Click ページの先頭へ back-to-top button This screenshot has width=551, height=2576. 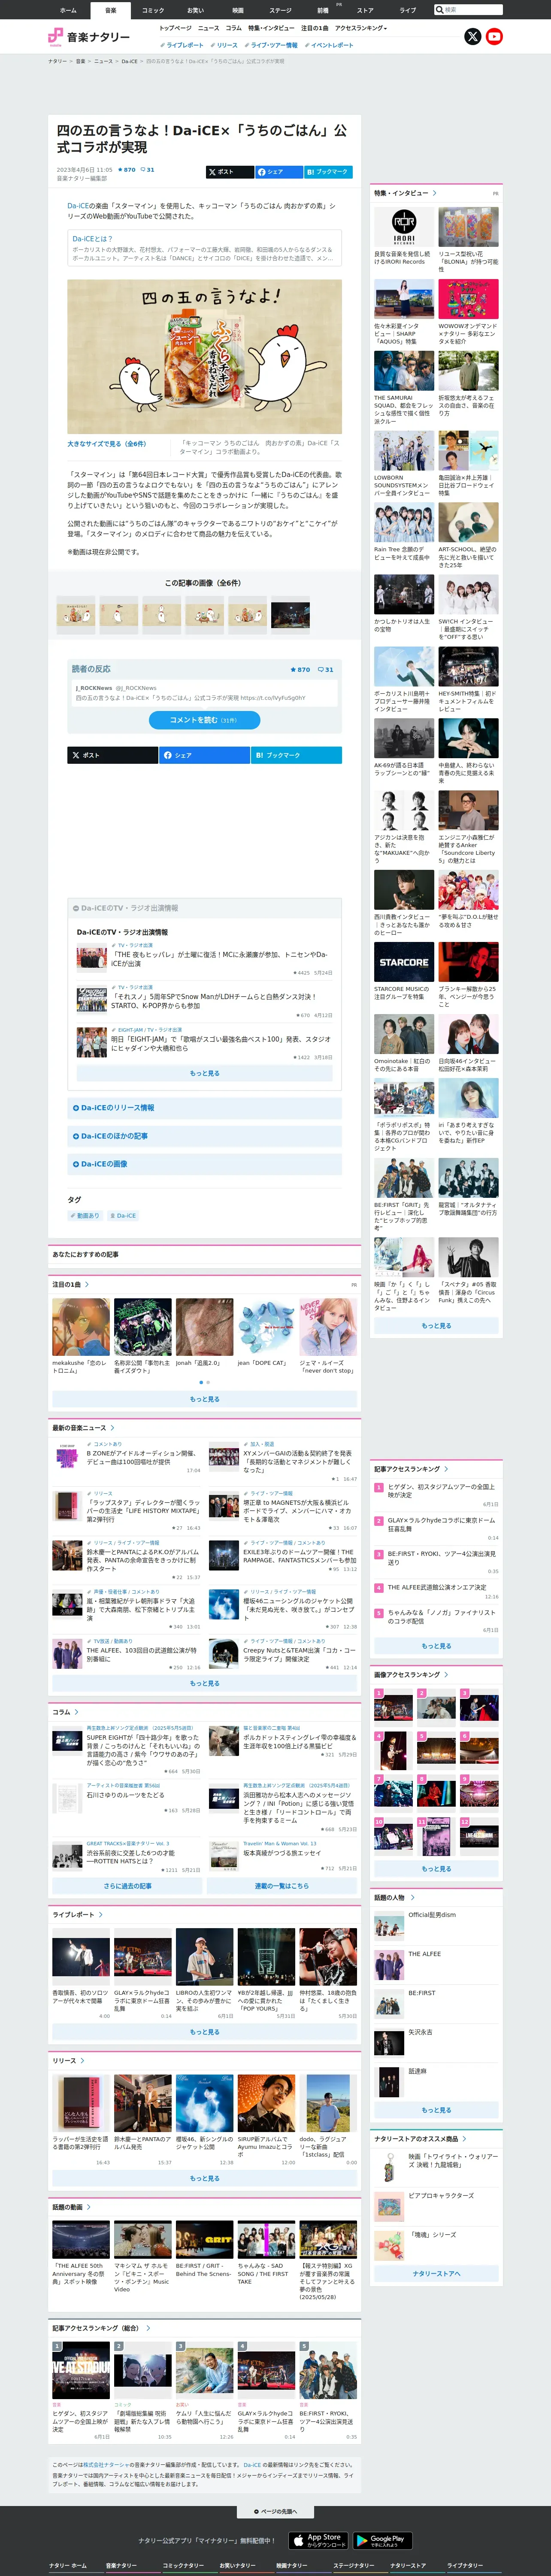(275, 2512)
